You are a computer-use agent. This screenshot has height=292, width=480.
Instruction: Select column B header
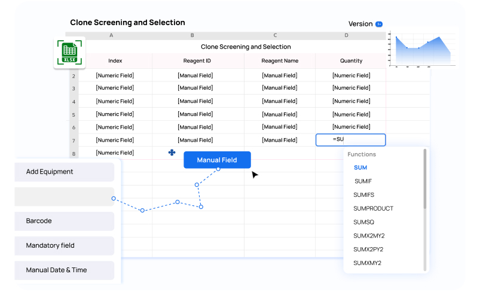pos(192,35)
